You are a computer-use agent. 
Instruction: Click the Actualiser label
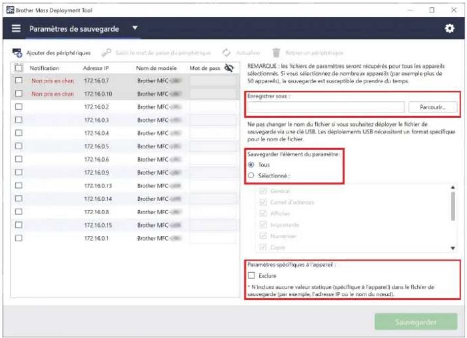tap(248, 53)
